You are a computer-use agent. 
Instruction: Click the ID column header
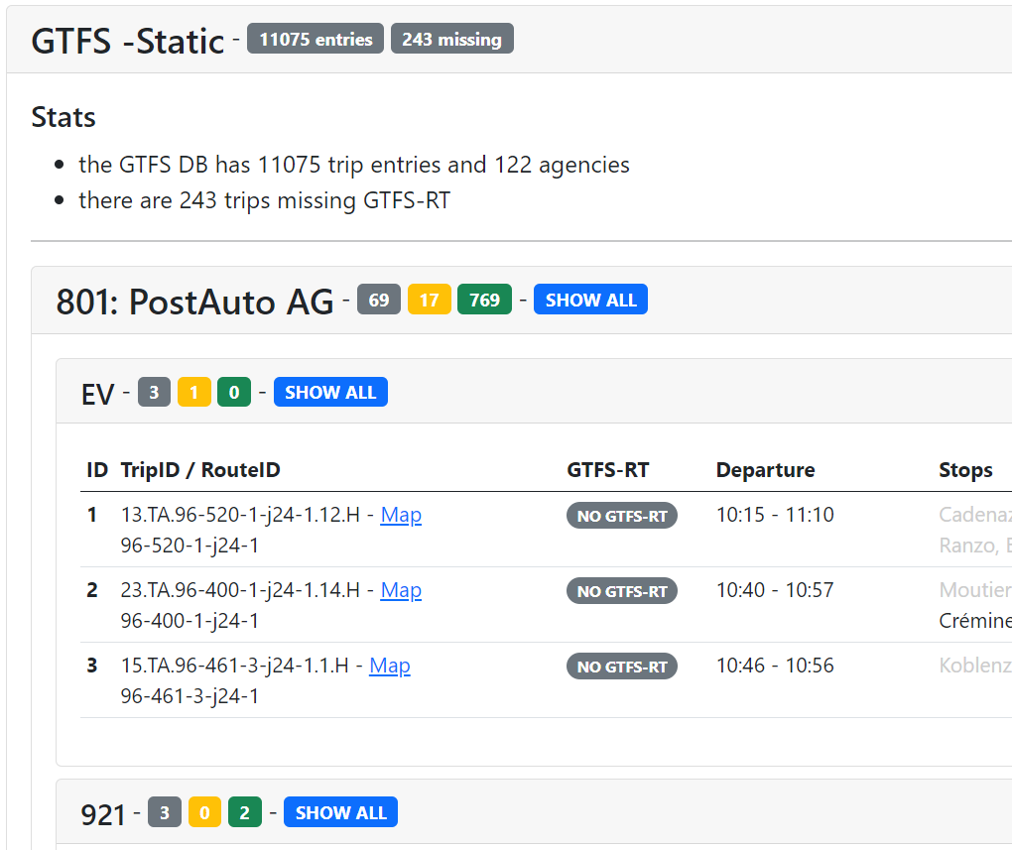point(97,470)
